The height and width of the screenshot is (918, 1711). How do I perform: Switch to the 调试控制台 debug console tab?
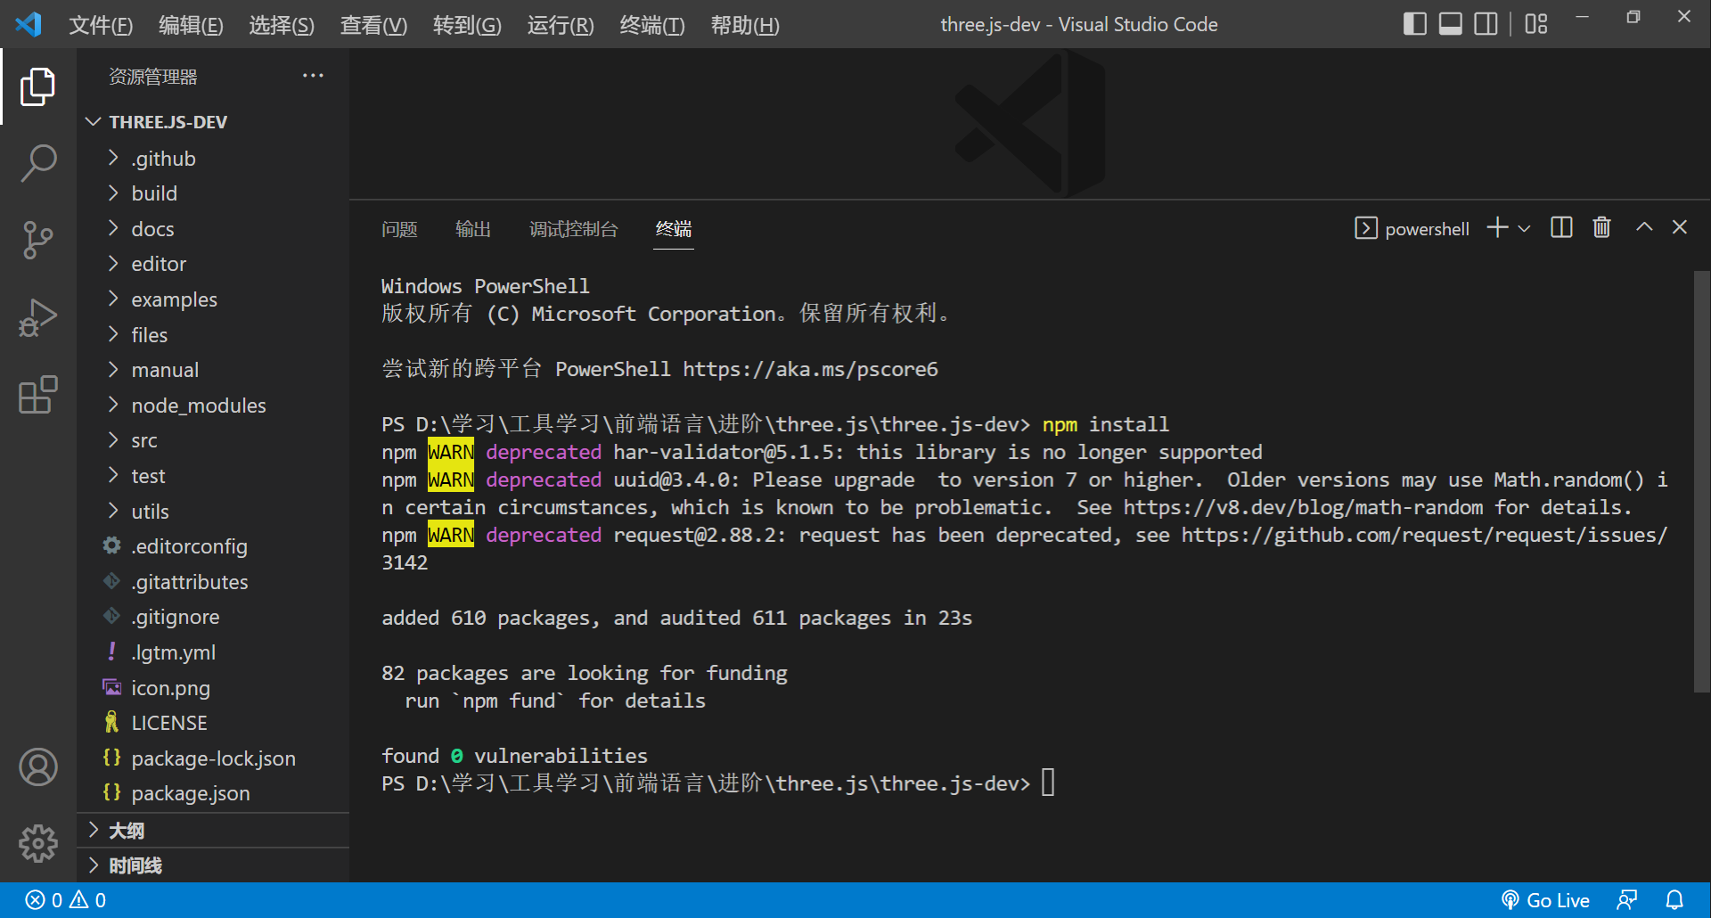tap(574, 229)
